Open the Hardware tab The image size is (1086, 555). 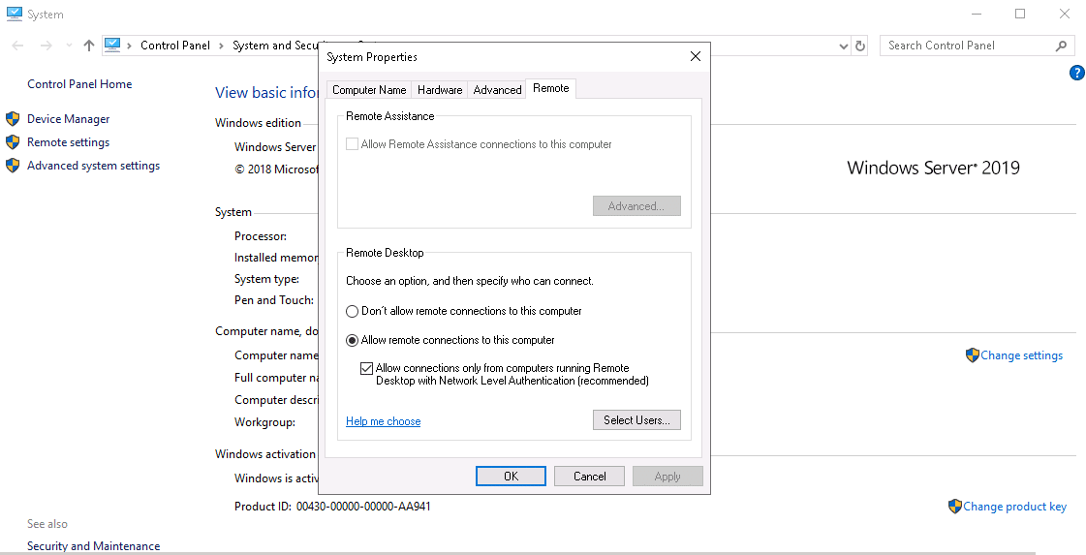[440, 90]
